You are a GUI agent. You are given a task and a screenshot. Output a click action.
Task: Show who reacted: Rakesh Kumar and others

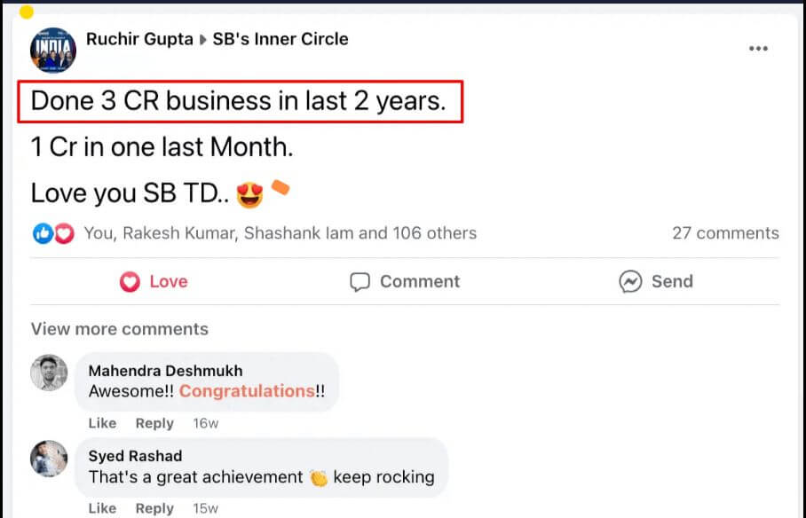[x=280, y=233]
